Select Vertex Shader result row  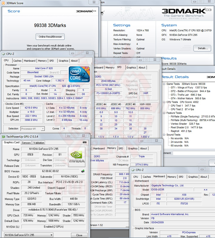click(x=185, y=124)
